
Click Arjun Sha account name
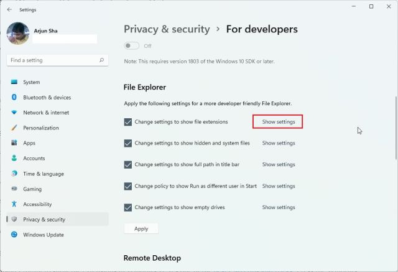click(x=45, y=30)
